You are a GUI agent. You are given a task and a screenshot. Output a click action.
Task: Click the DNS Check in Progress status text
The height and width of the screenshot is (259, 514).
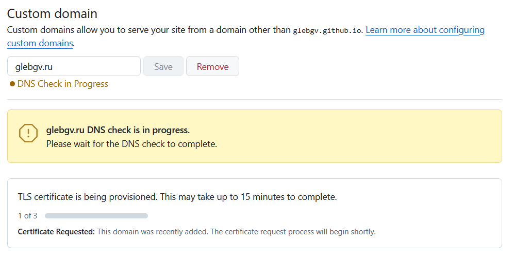pyautogui.click(x=63, y=84)
